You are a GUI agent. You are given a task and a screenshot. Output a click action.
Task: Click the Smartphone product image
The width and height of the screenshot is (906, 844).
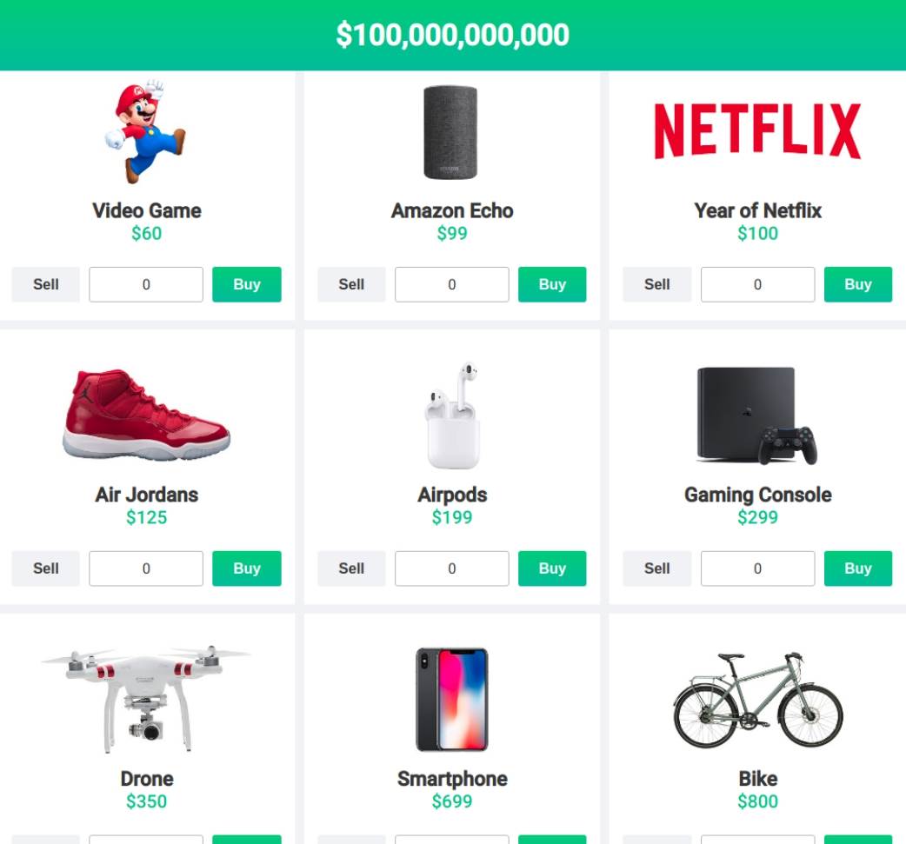click(x=452, y=699)
